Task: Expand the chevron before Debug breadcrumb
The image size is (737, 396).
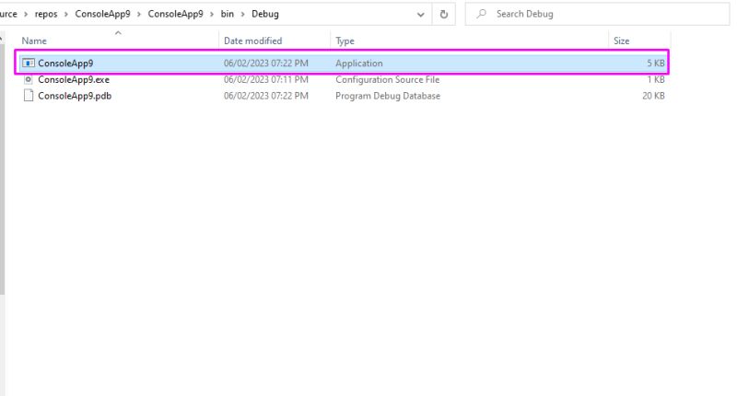Action: coord(242,14)
